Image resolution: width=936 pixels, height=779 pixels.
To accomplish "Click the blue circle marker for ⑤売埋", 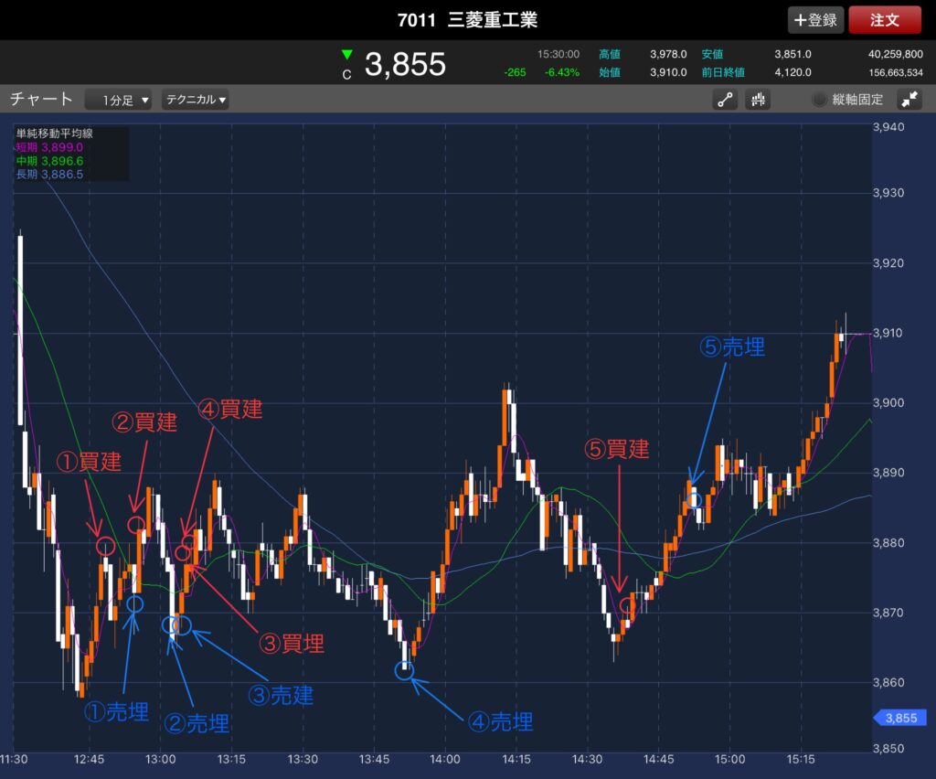I will coord(695,500).
